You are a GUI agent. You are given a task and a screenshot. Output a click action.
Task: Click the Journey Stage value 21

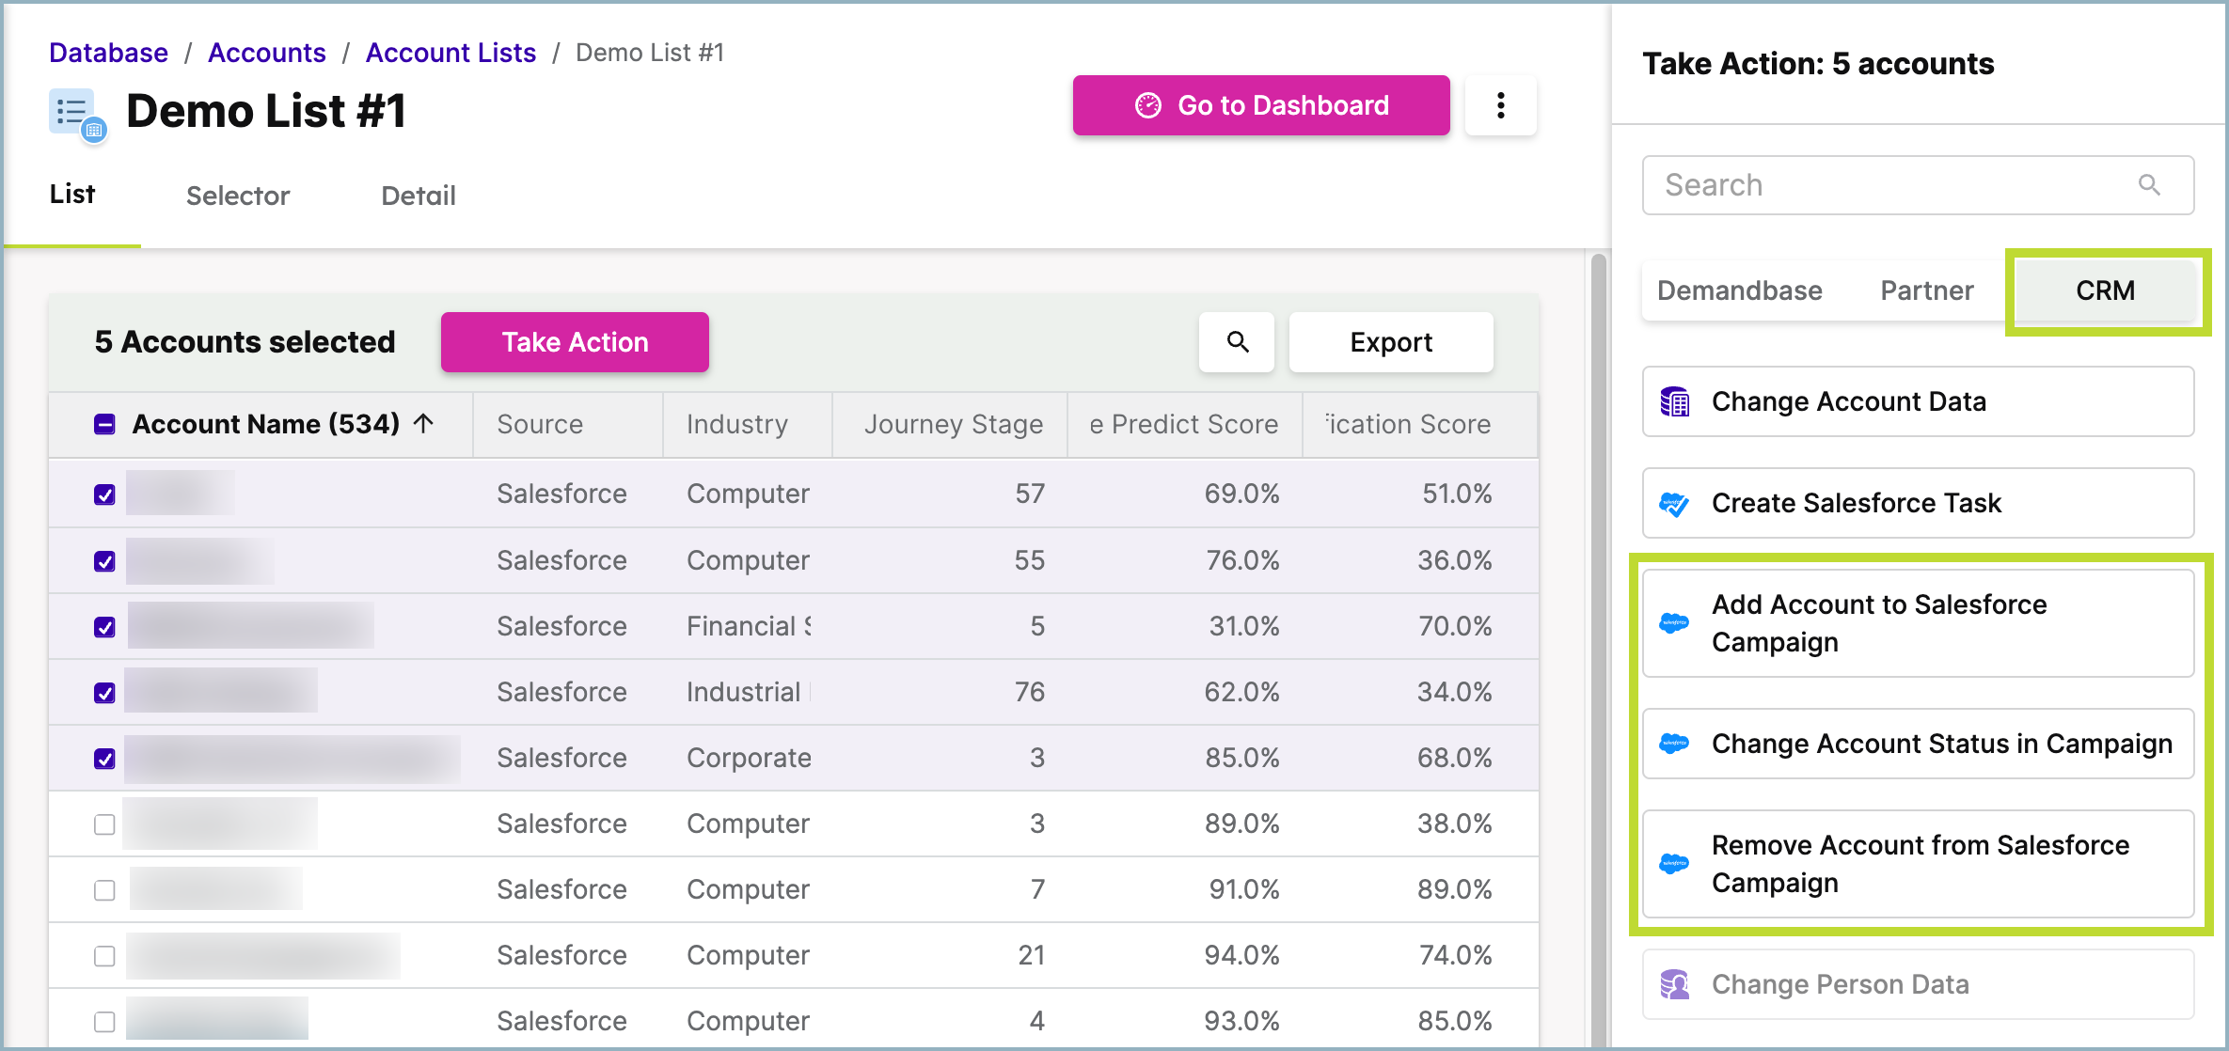coord(1032,955)
